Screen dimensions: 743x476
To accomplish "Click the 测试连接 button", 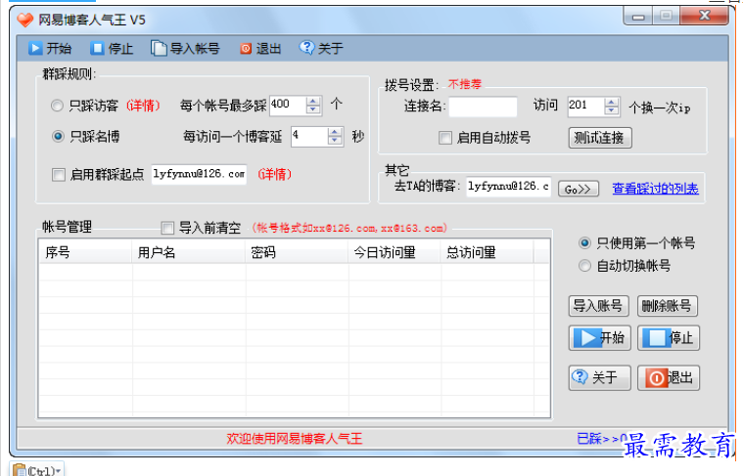I will pyautogui.click(x=600, y=138).
